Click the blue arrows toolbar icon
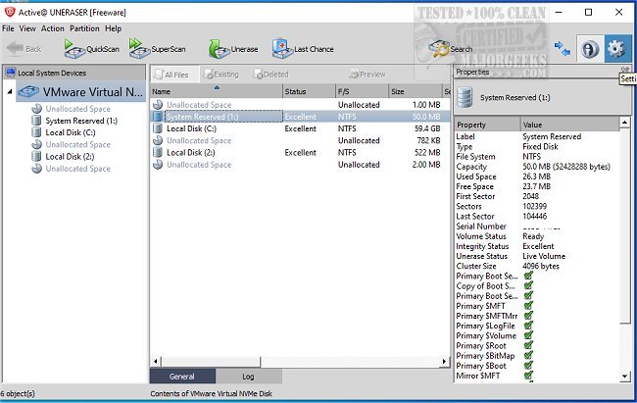637x403 pixels. point(563,49)
